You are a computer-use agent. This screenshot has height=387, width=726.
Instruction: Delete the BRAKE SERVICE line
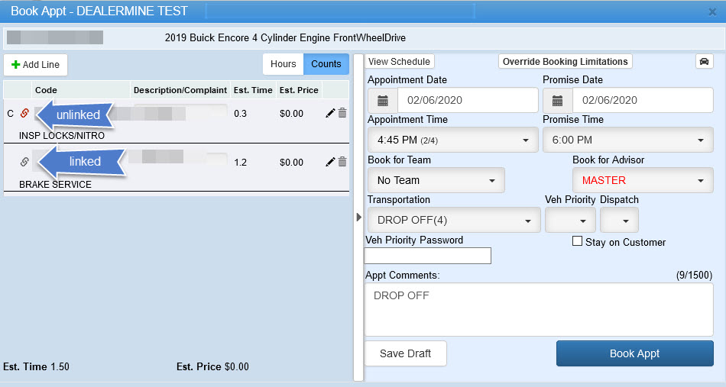(342, 162)
